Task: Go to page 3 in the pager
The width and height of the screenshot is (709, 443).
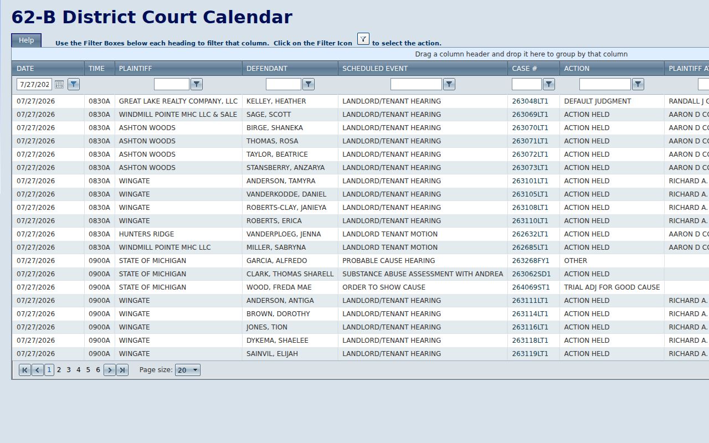Action: [x=69, y=370]
